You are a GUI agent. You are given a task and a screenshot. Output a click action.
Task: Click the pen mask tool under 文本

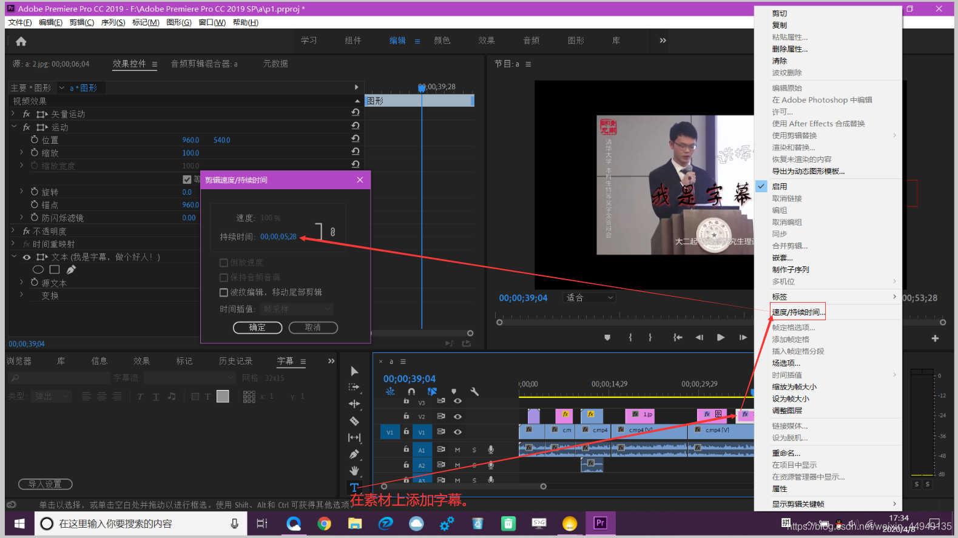coord(71,269)
